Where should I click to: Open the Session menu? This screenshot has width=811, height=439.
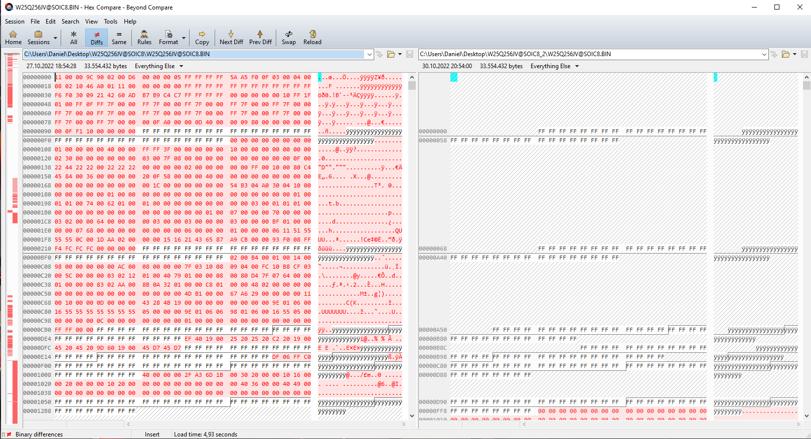[x=15, y=22]
